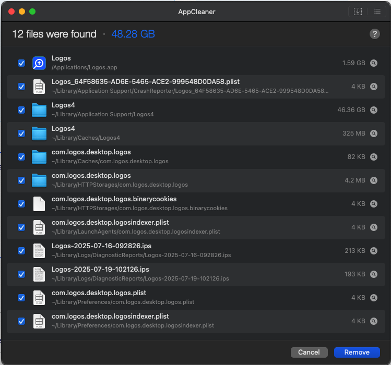Click the magnifier for Preferences logosindexer.plist row
This screenshot has width=391, height=365.
[x=374, y=321]
